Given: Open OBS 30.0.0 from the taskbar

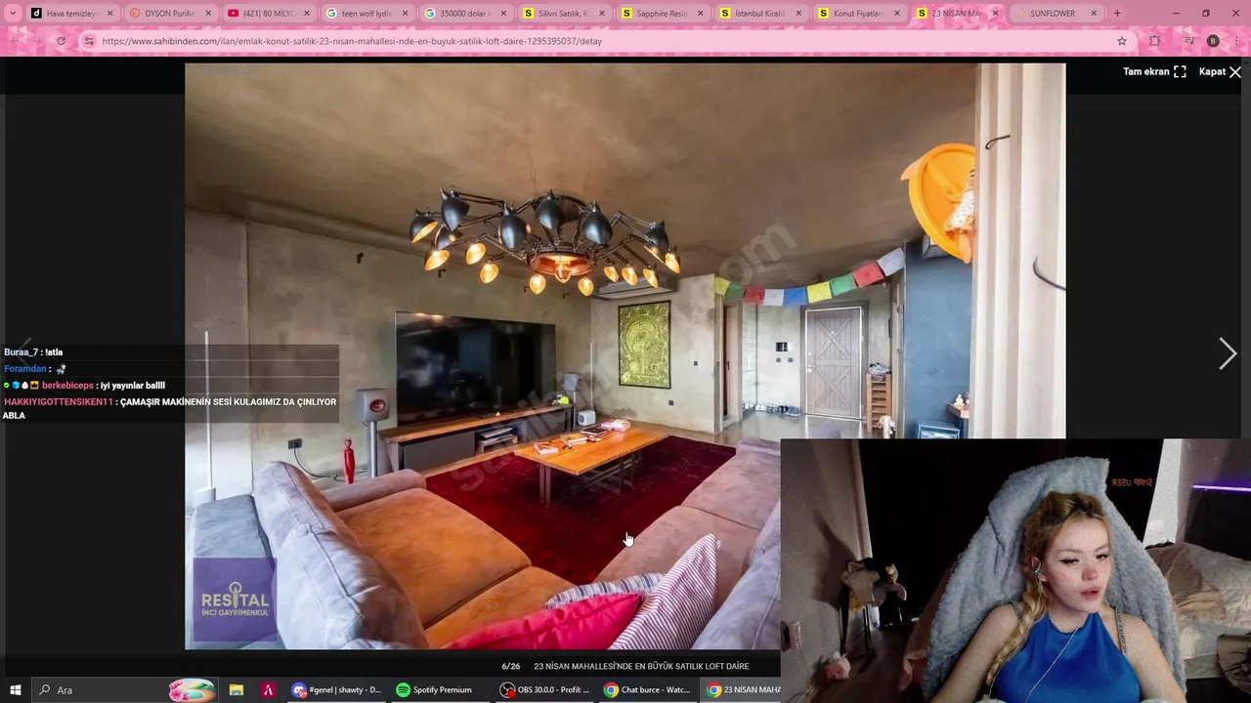Looking at the screenshot, I should click(545, 690).
